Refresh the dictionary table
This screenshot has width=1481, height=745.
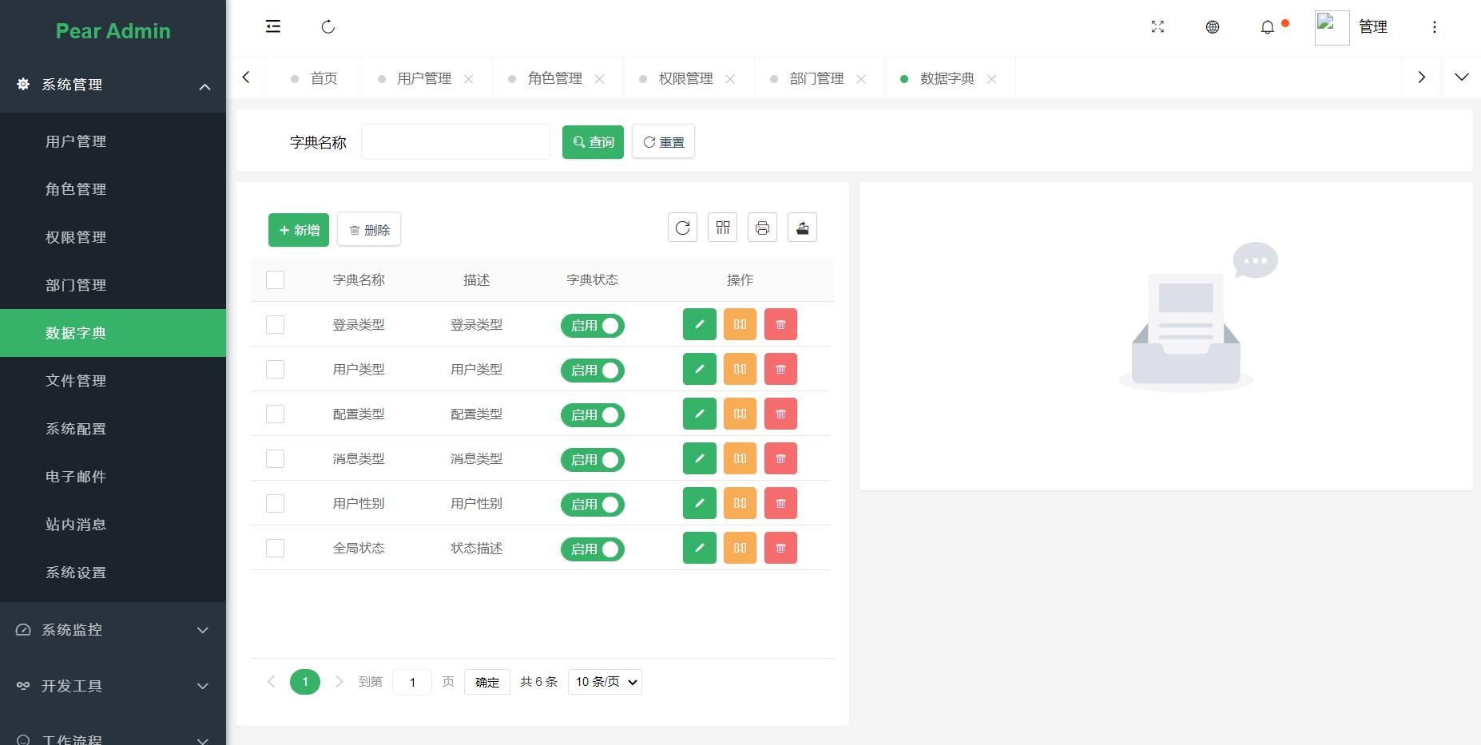[x=682, y=228]
